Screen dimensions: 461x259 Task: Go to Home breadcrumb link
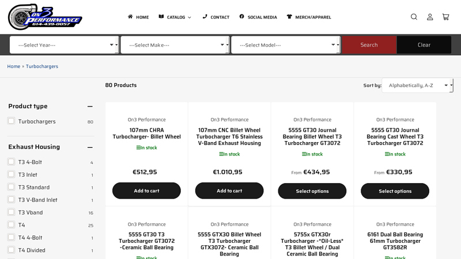[x=13, y=66]
